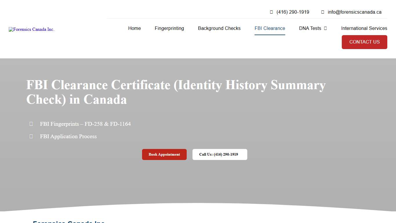Select the highlighted FBI Clearance nav tab
The width and height of the screenshot is (396, 223).
pos(270,28)
